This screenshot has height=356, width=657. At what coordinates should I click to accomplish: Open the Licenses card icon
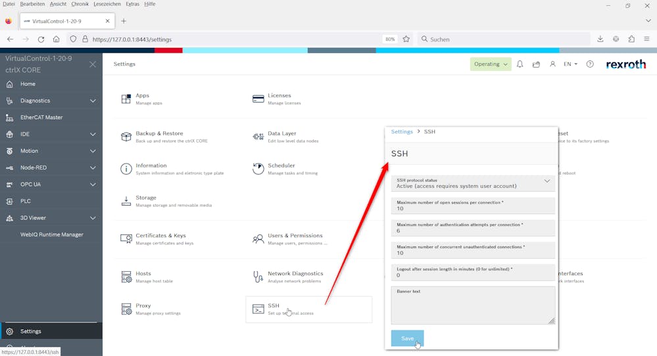258,99
